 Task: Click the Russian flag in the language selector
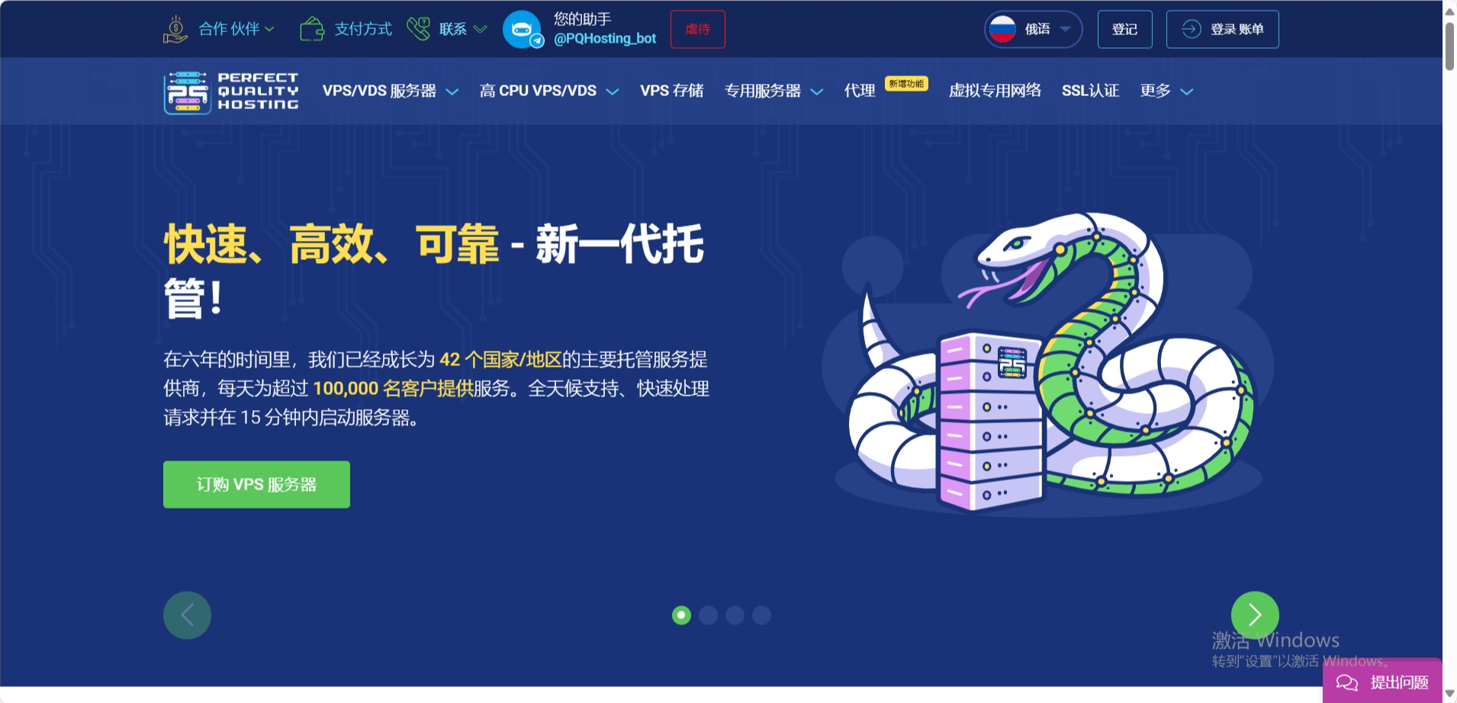click(1002, 28)
